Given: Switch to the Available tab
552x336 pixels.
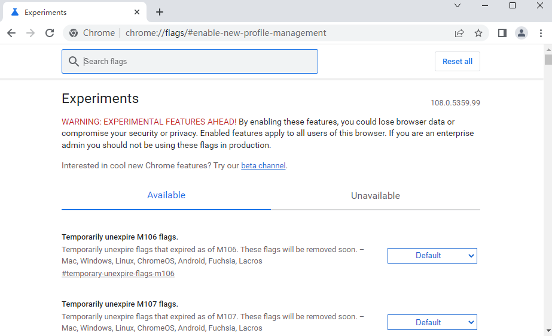Looking at the screenshot, I should pos(166,195).
